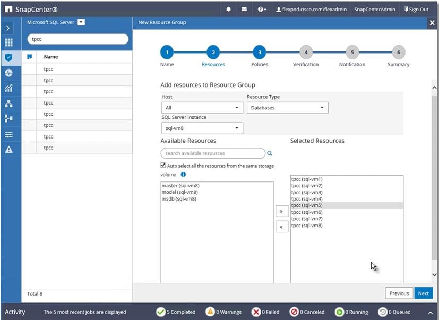The height and width of the screenshot is (320, 439).
Task: Open the SQL Server Instance sql-vm8 dropdown
Action: coord(202,128)
